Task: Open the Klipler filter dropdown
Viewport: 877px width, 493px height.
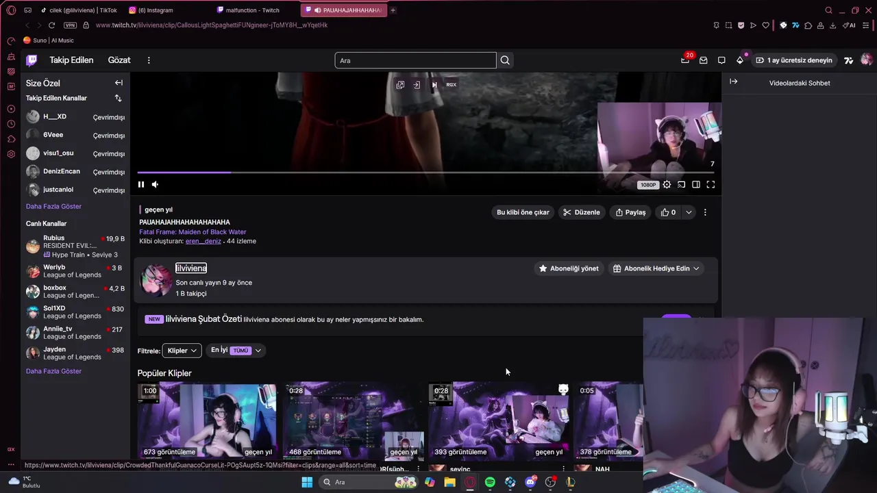Action: point(182,351)
